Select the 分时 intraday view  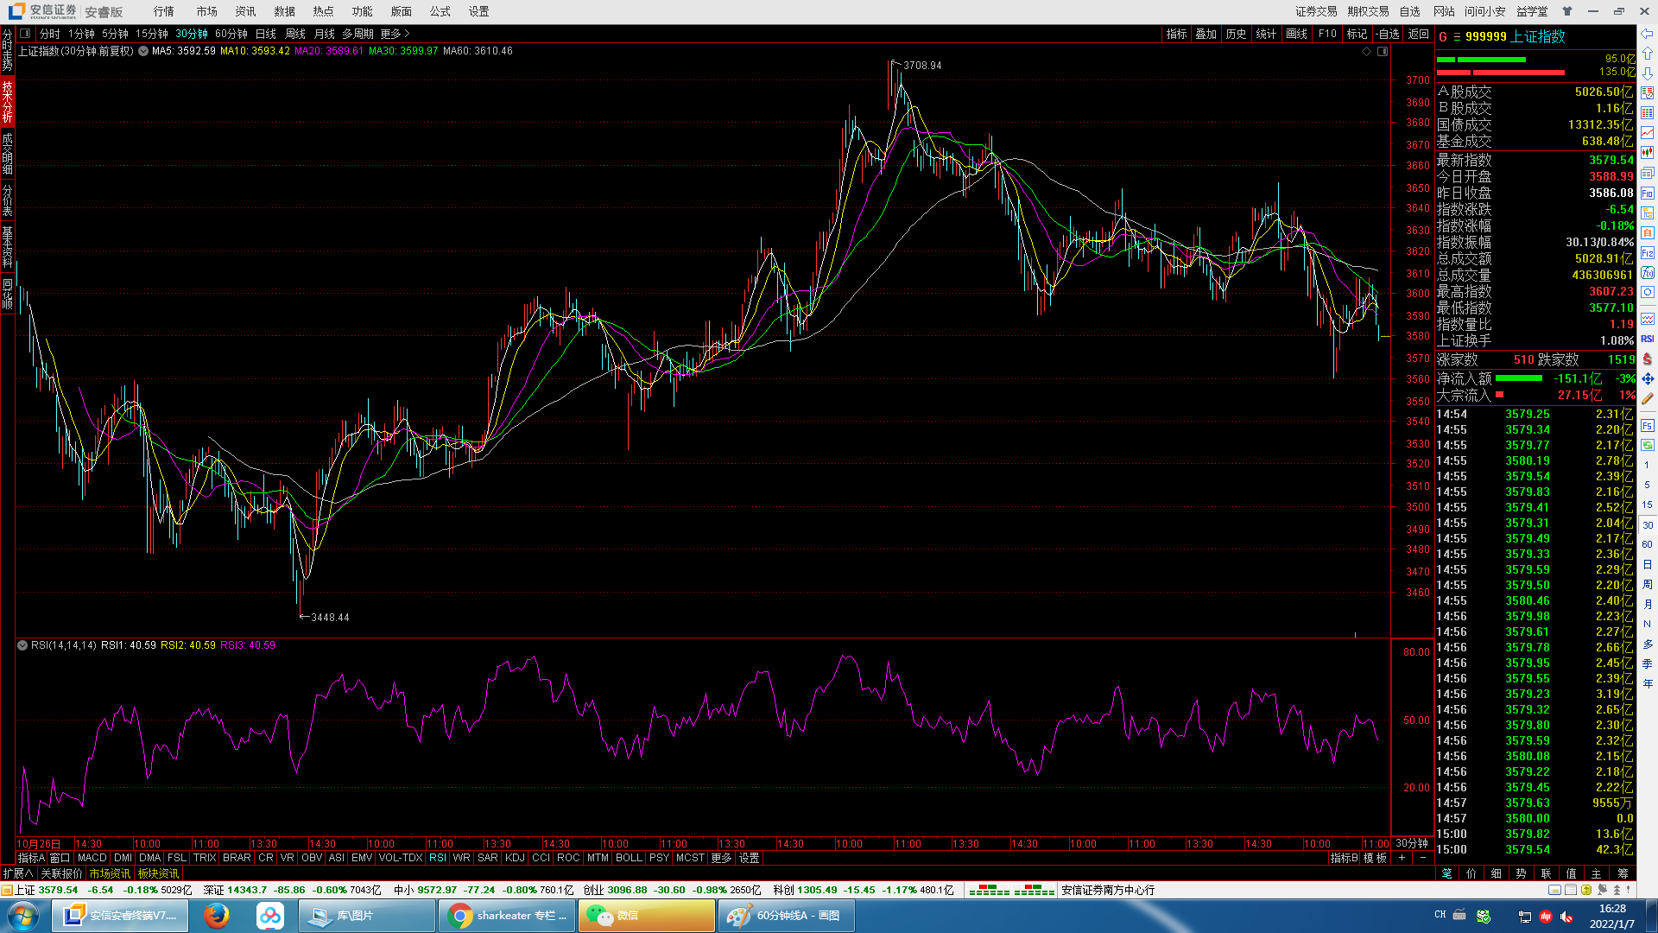click(x=50, y=34)
